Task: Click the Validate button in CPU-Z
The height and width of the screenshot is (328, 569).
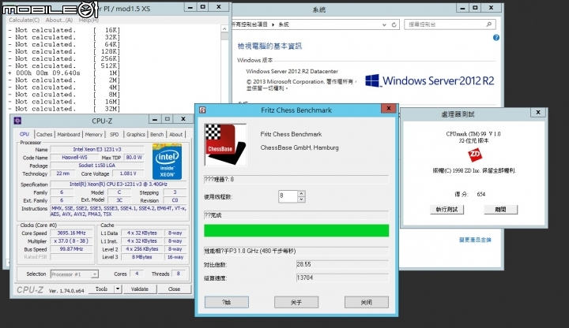Action: 140,289
